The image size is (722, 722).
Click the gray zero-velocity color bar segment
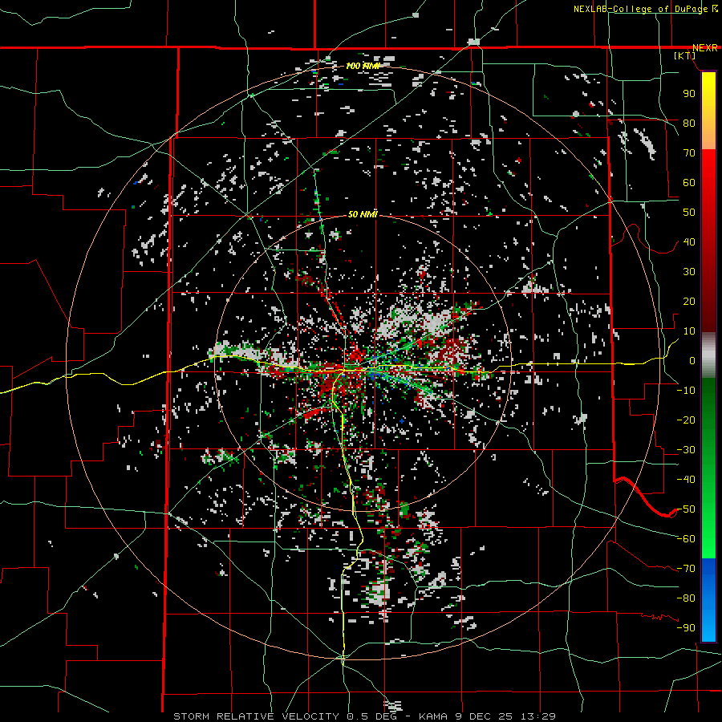click(708, 355)
